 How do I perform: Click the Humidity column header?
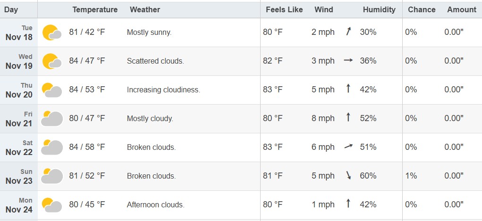click(379, 9)
